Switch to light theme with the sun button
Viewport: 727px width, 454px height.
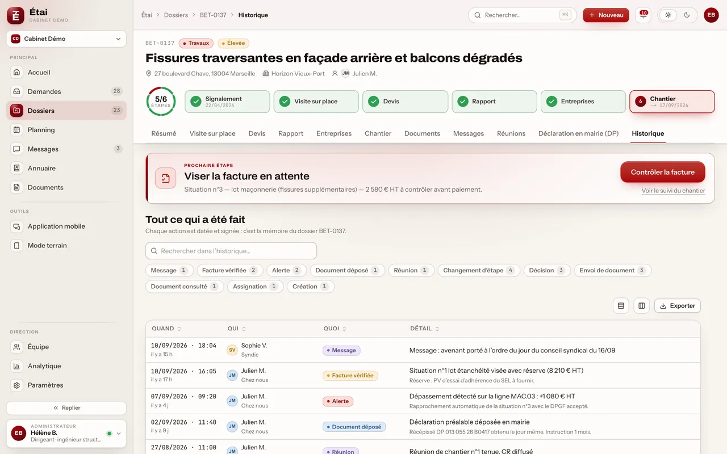(x=668, y=15)
